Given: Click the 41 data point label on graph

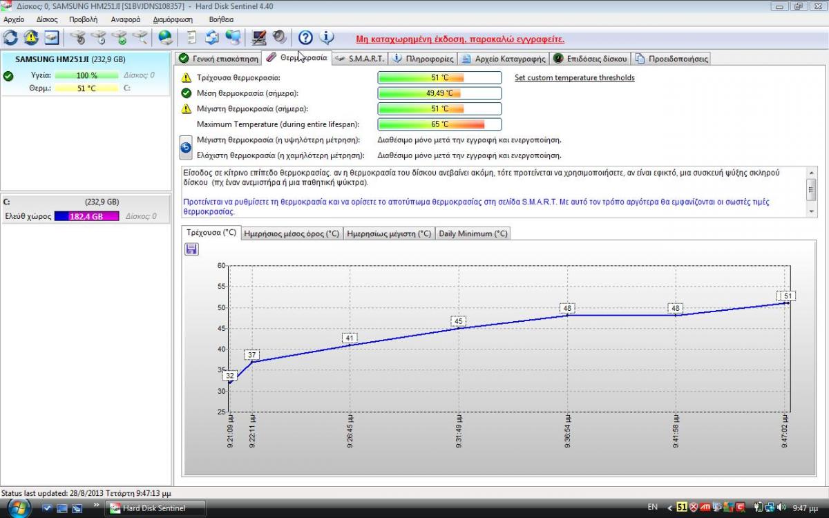Looking at the screenshot, I should click(350, 338).
